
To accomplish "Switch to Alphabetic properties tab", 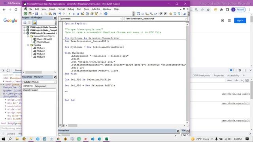I will 28,86.
